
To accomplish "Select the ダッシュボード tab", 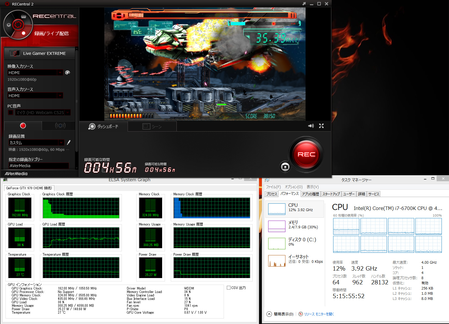I will coord(103,126).
